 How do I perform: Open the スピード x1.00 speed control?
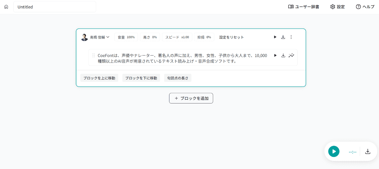point(177,37)
